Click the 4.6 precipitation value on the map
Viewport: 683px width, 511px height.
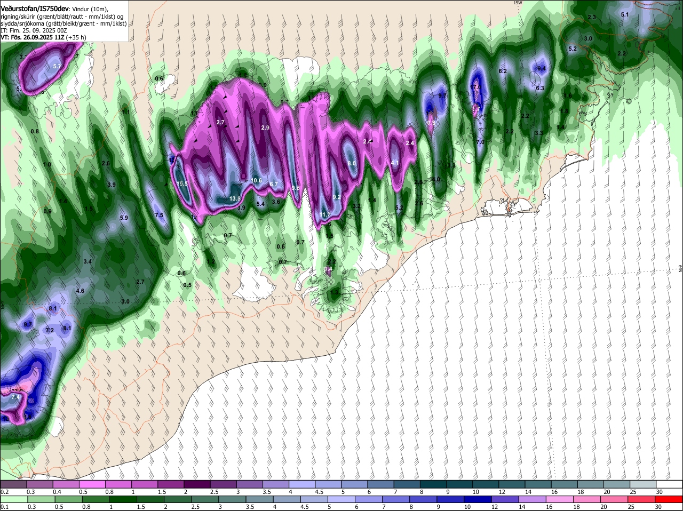point(80,291)
